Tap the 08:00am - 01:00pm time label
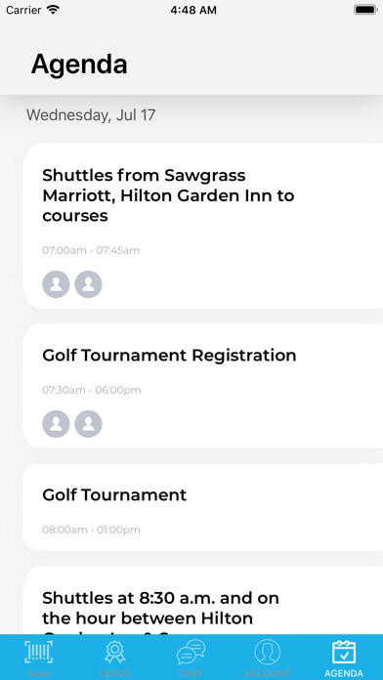The image size is (383, 680). 91,530
